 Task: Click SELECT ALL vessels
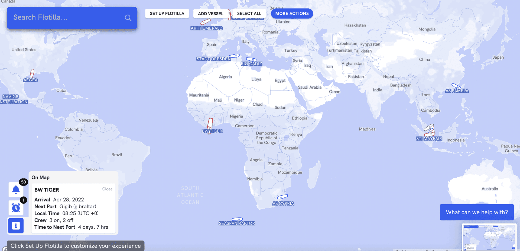tap(249, 14)
